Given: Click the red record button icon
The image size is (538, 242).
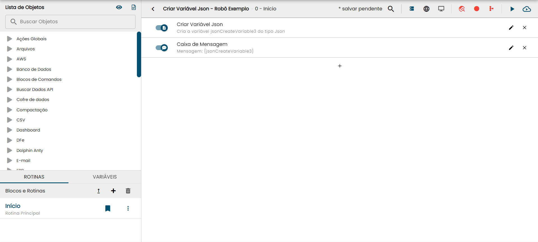Looking at the screenshot, I should coord(476,9).
